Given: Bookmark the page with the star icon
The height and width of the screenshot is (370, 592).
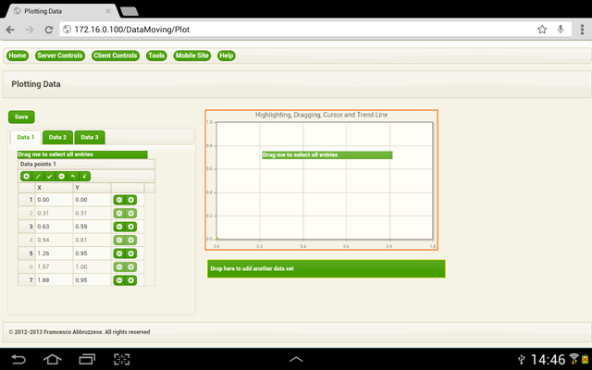Looking at the screenshot, I should 542,30.
